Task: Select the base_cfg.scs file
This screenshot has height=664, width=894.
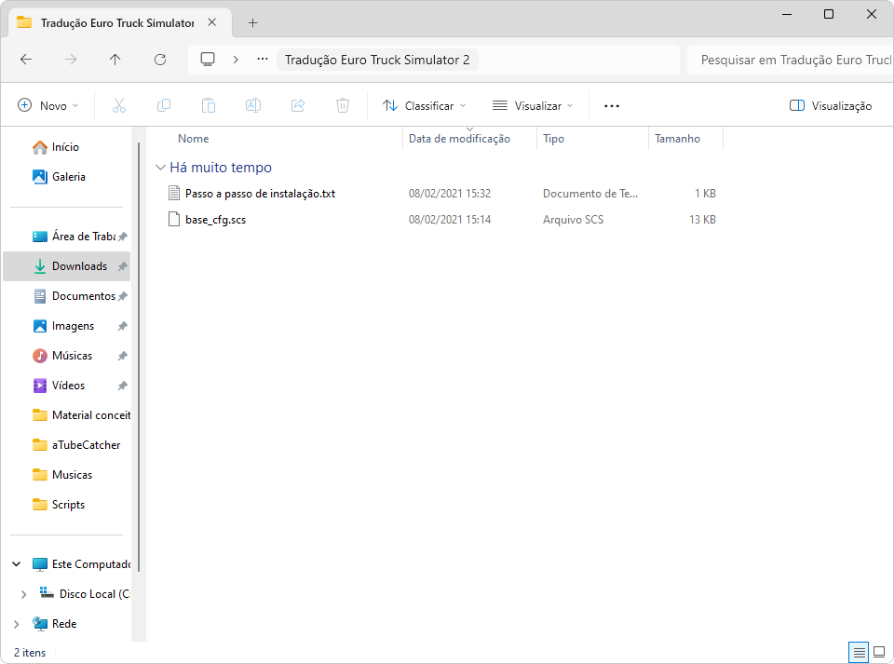Action: [x=215, y=220]
